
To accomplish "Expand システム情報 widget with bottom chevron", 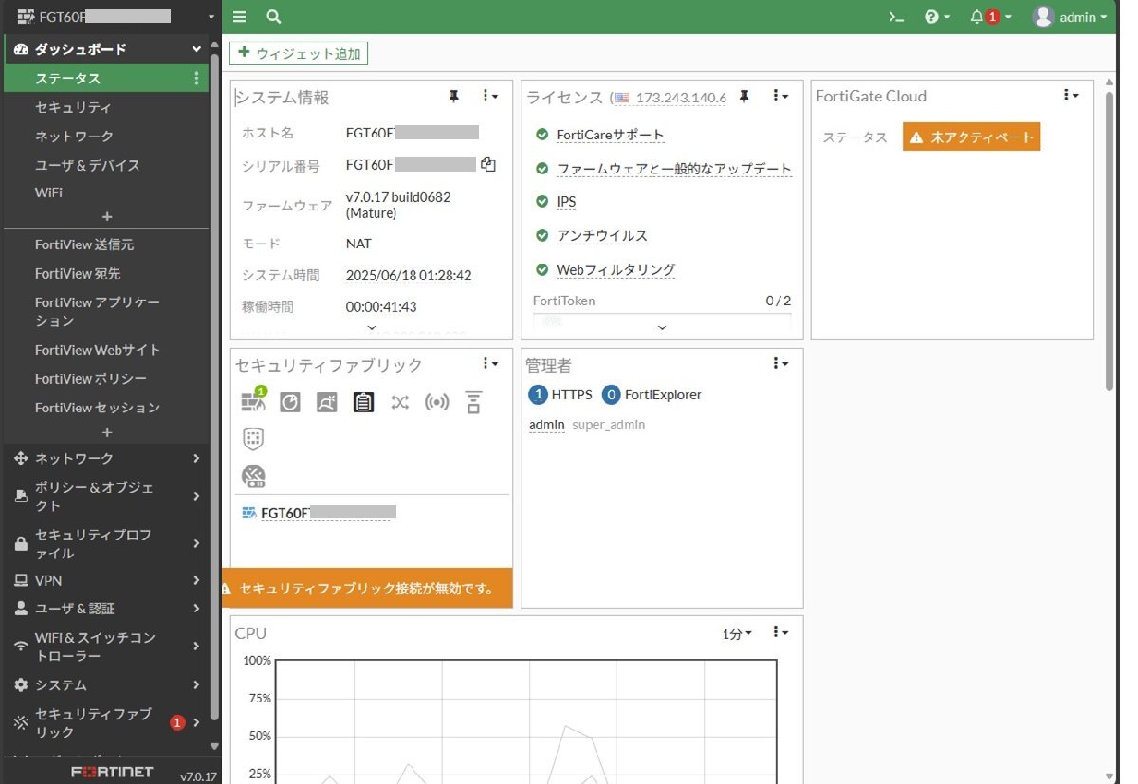I will pyautogui.click(x=371, y=328).
